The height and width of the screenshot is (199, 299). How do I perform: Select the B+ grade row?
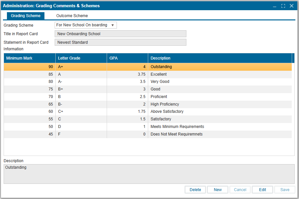pos(148,89)
